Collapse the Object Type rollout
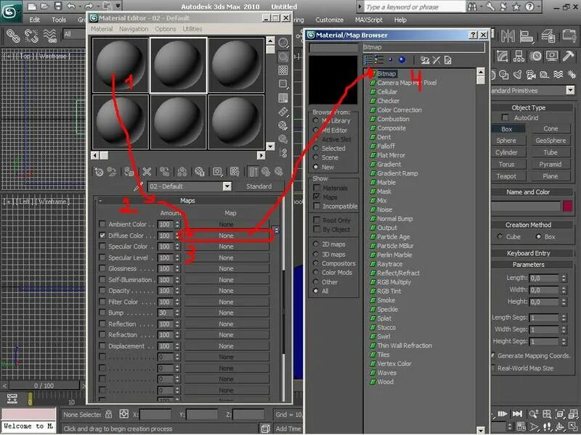This screenshot has width=581, height=435. [x=529, y=107]
